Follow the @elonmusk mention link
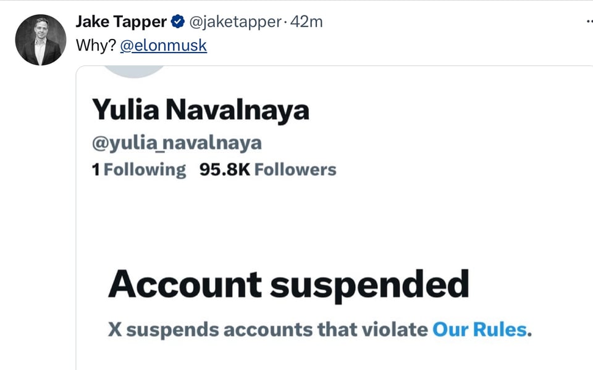 click(164, 46)
